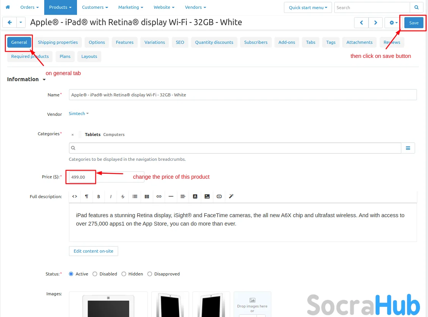Insert video using editor toolbar icon
The height and width of the screenshot is (317, 428).
(219, 197)
